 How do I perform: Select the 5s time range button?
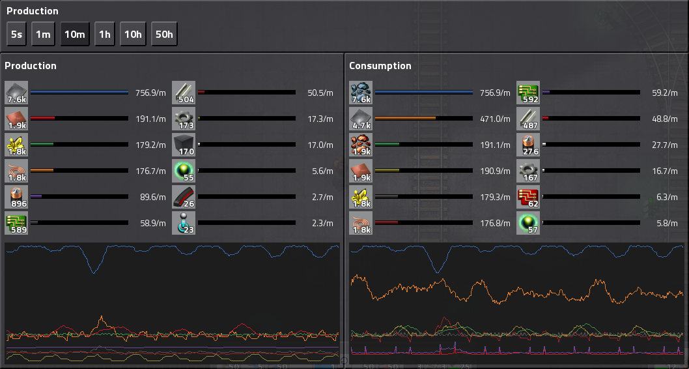pyautogui.click(x=17, y=34)
